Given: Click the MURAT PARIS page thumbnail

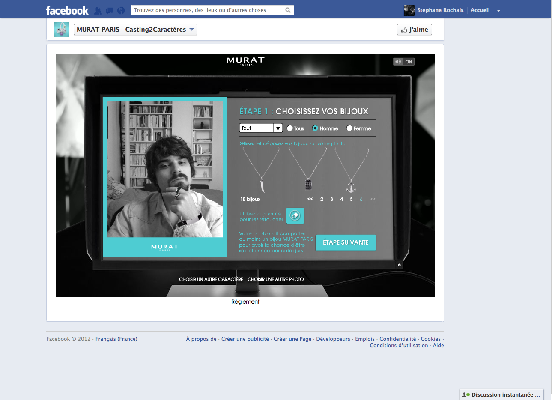Looking at the screenshot, I should 61,30.
